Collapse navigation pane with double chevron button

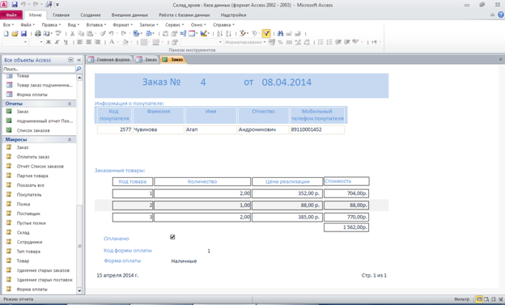(x=79, y=60)
